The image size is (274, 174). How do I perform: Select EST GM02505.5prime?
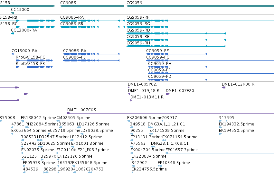pos(73,118)
